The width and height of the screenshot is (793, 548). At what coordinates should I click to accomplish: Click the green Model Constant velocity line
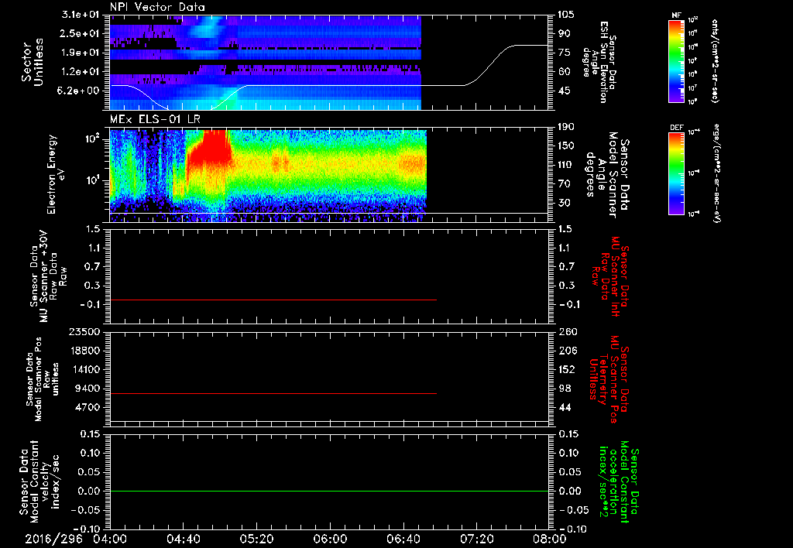pyautogui.click(x=328, y=491)
